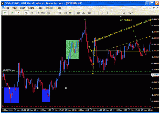Image resolution: width=160 pixels, height=113 pixels.
Task: Select the M1 timeframe button
Action: point(26,13)
